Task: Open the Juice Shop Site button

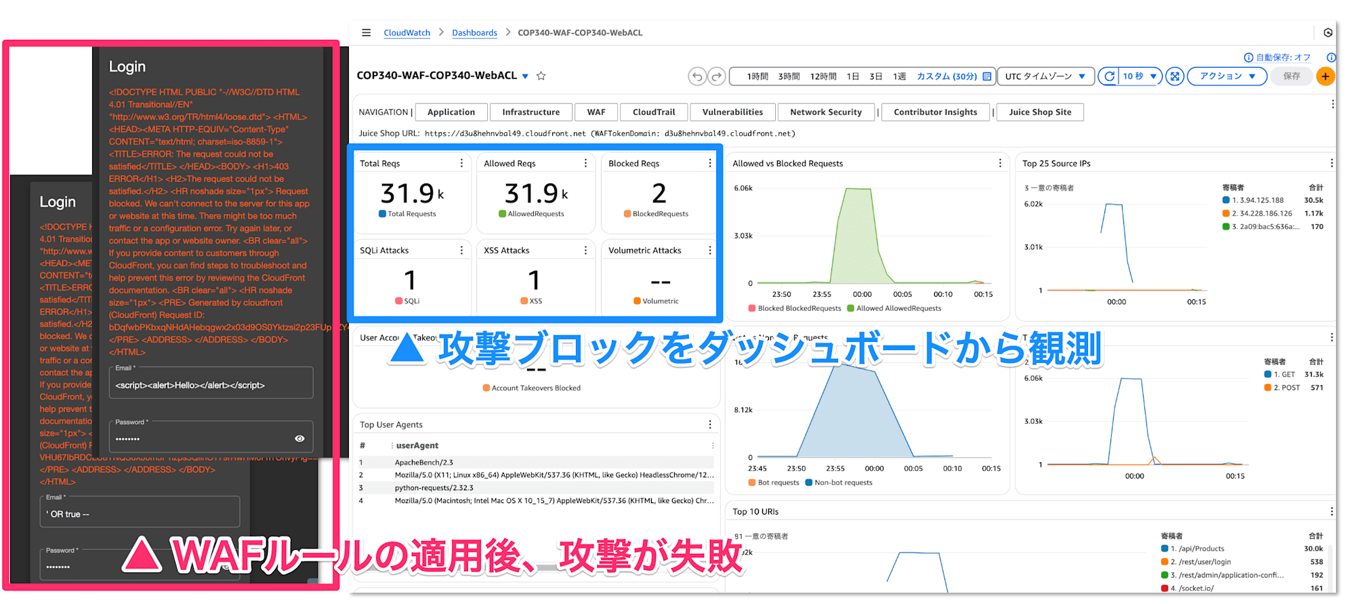Action: click(x=1040, y=112)
